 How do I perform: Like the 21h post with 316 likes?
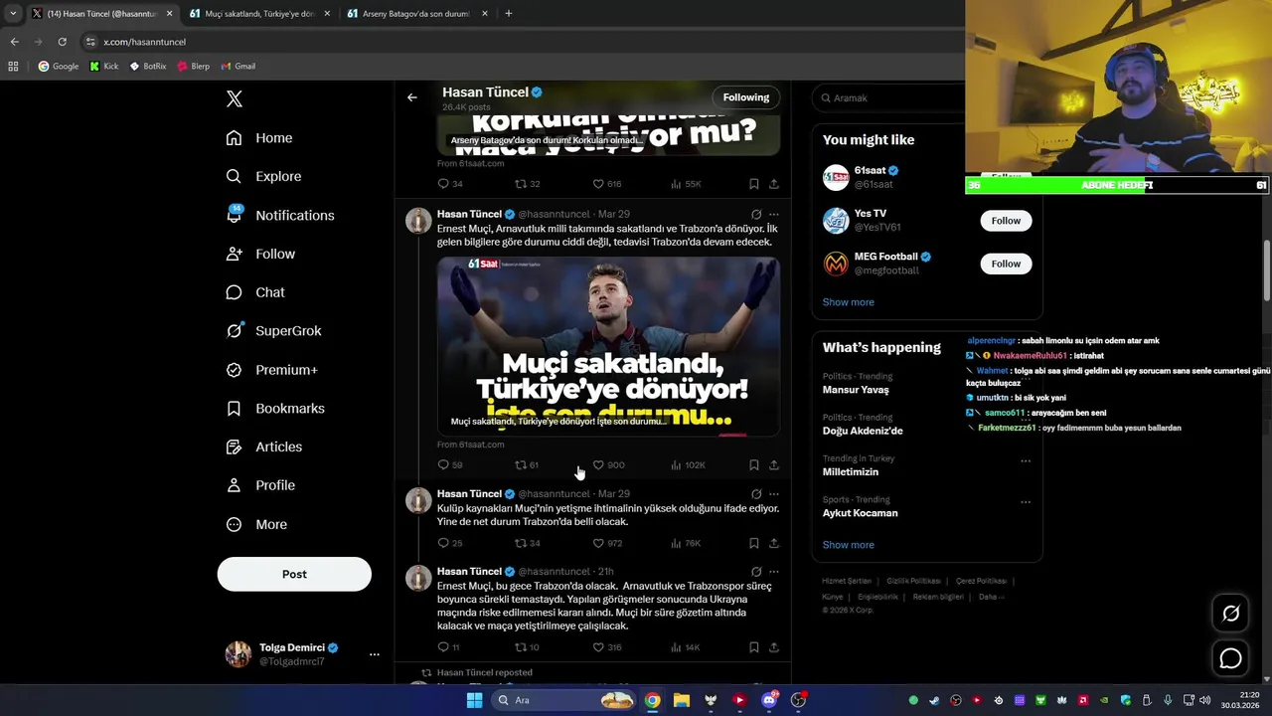[607, 647]
